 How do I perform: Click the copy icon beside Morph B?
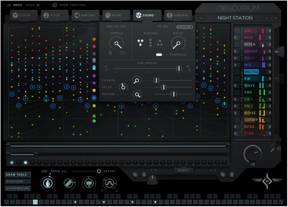pos(223,174)
